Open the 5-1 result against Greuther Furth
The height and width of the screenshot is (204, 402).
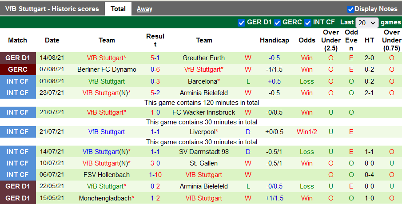click(x=155, y=58)
